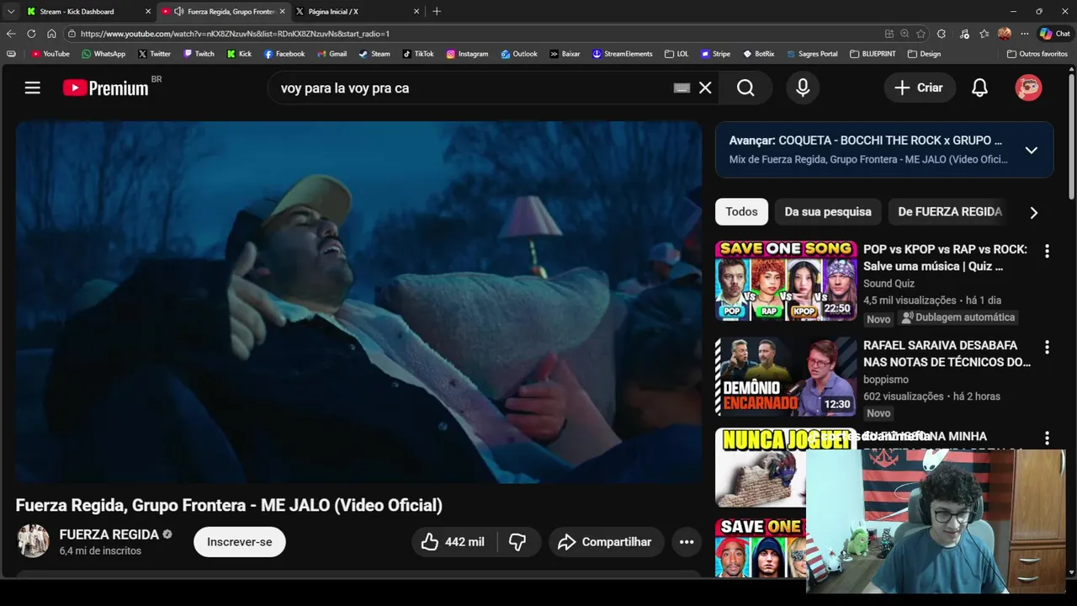Open YouTube notifications bell
This screenshot has width=1077, height=606.
(979, 88)
